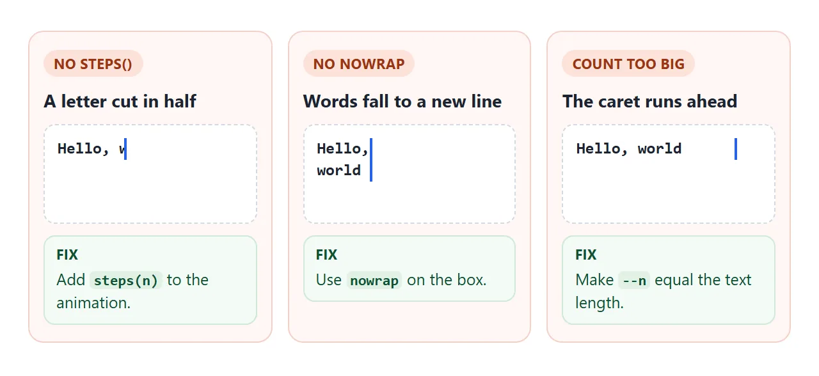Click the NO STEPS() badge

click(93, 64)
